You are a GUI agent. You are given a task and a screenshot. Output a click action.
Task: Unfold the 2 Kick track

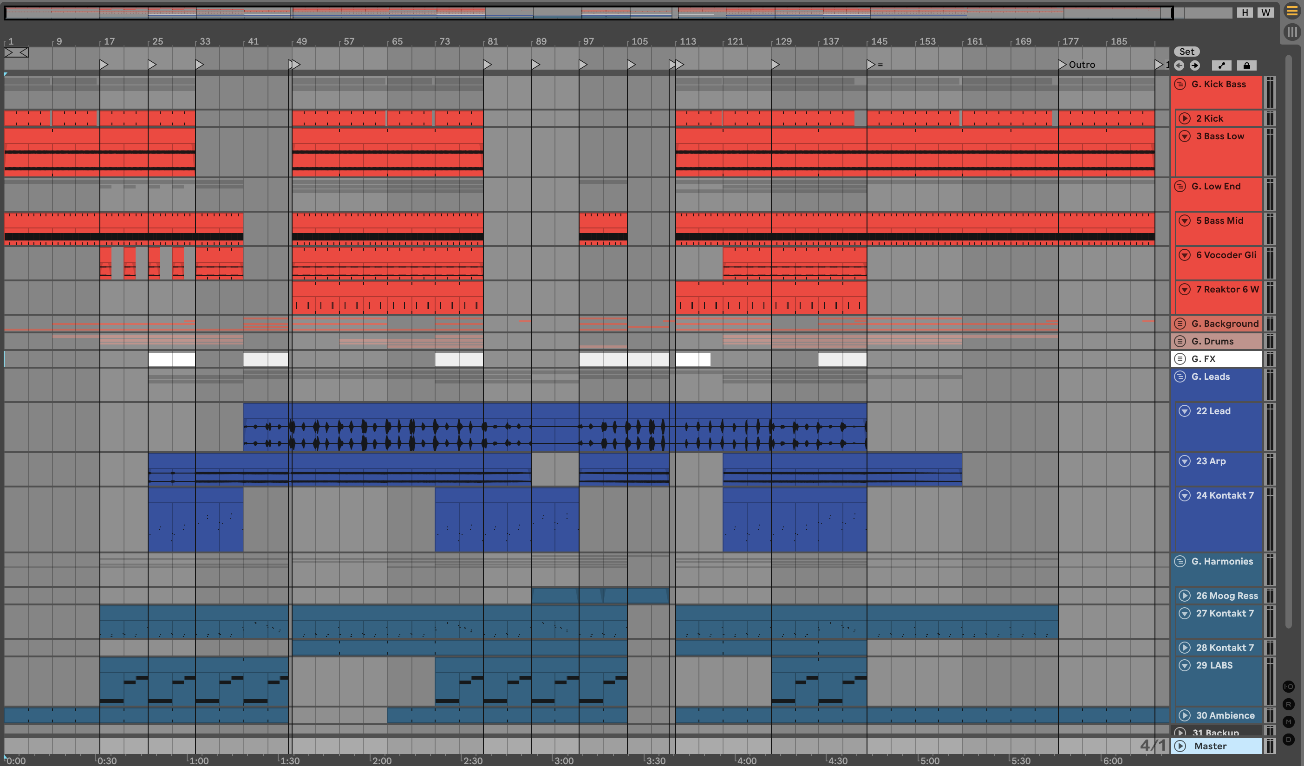[1185, 118]
